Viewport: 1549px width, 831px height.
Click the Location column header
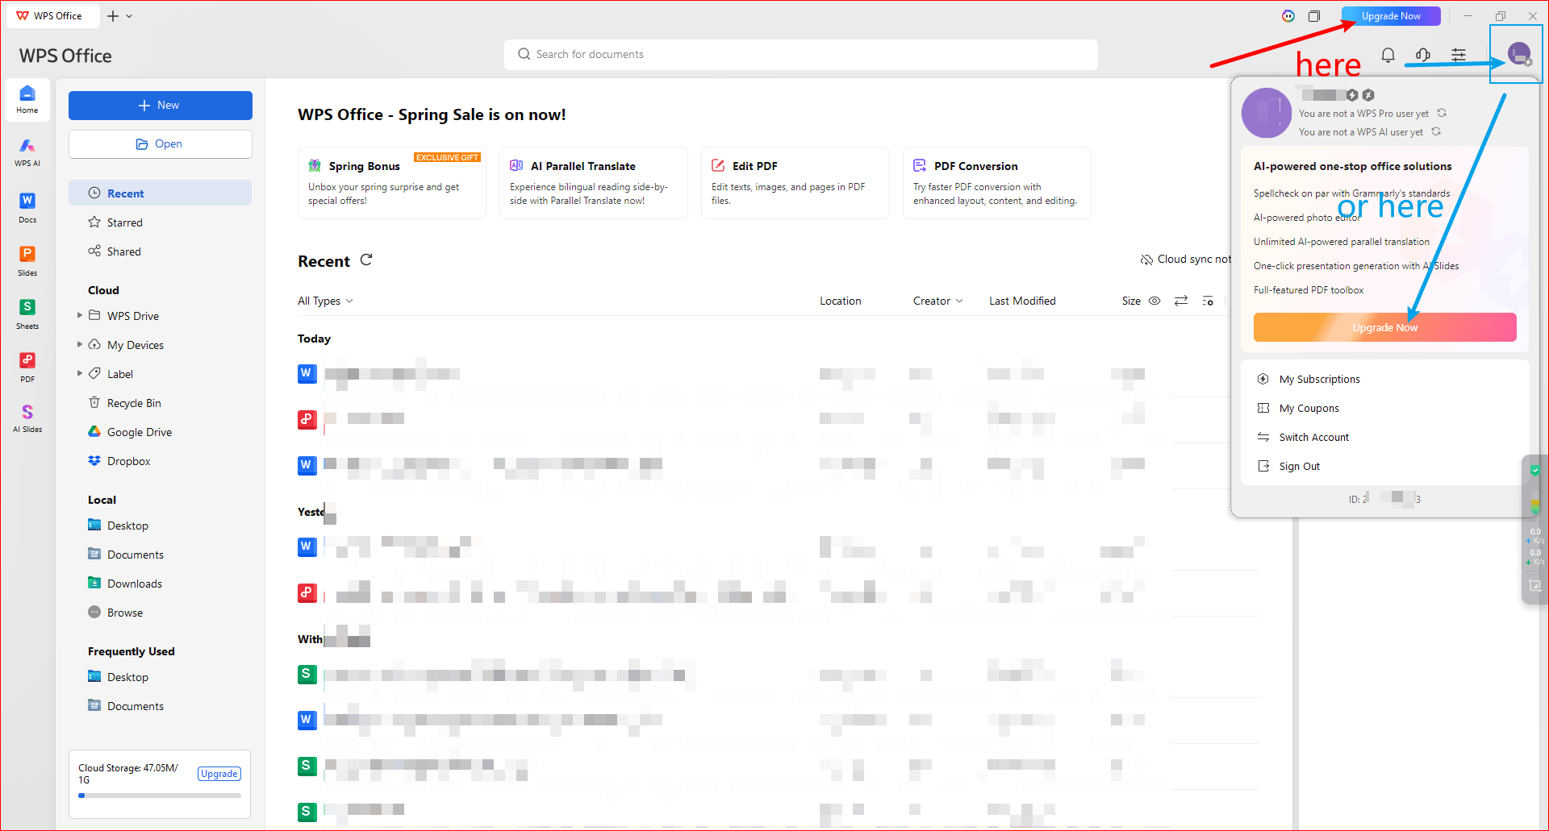click(x=841, y=301)
